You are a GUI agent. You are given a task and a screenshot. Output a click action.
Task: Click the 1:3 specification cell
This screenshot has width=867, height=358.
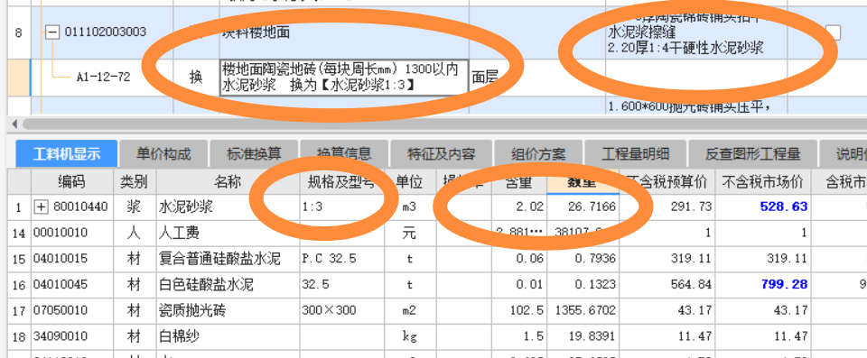341,207
